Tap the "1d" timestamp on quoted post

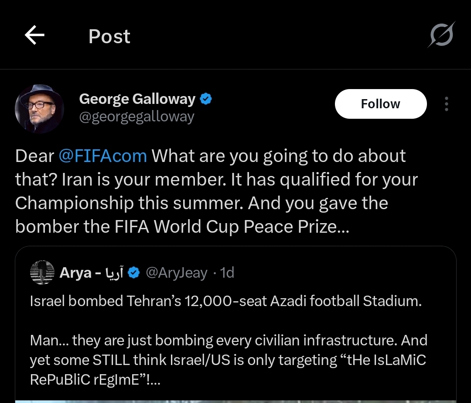[227, 273]
